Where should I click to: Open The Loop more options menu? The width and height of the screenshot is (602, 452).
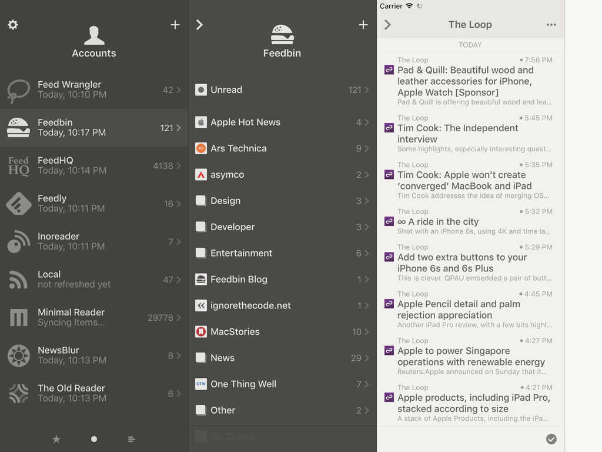coord(551,25)
